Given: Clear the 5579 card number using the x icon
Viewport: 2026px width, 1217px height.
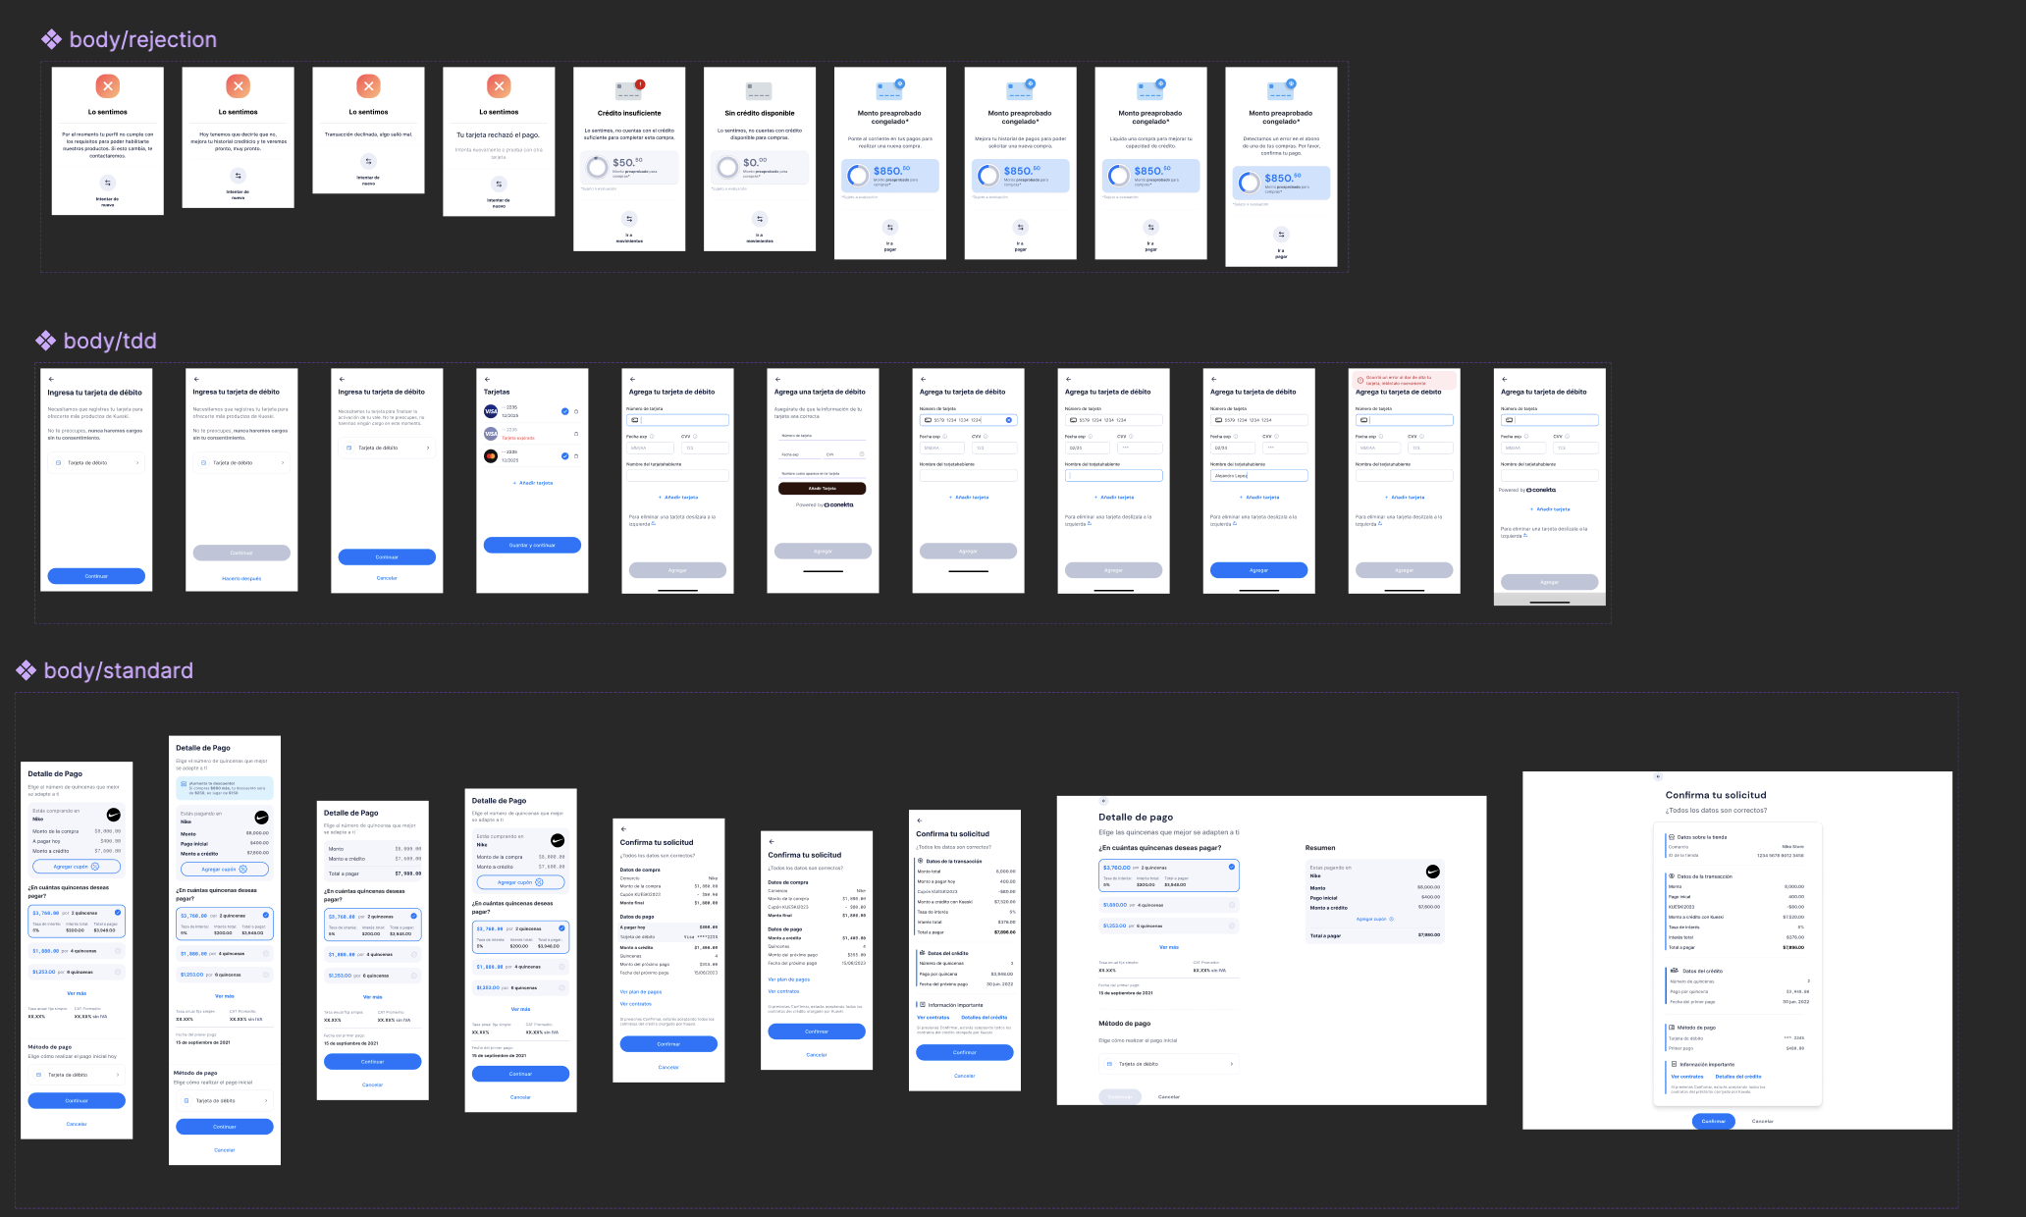Looking at the screenshot, I should (x=1008, y=420).
